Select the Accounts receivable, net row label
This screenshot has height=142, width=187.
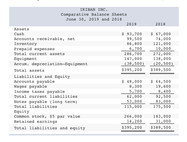44,39
